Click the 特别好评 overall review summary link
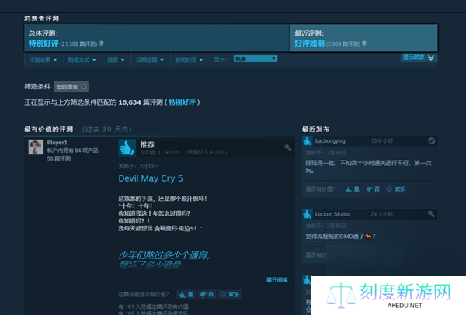Screen dimensions: 466x315 pos(43,43)
